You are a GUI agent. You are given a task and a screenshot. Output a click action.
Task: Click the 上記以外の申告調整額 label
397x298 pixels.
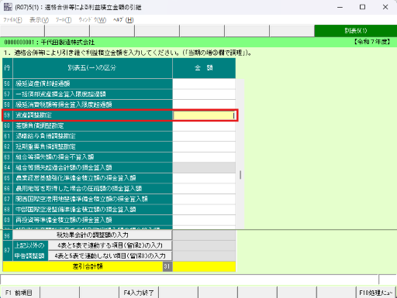pos(29,251)
